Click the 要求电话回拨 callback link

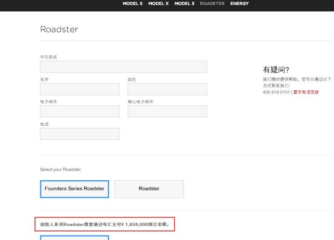point(306,92)
